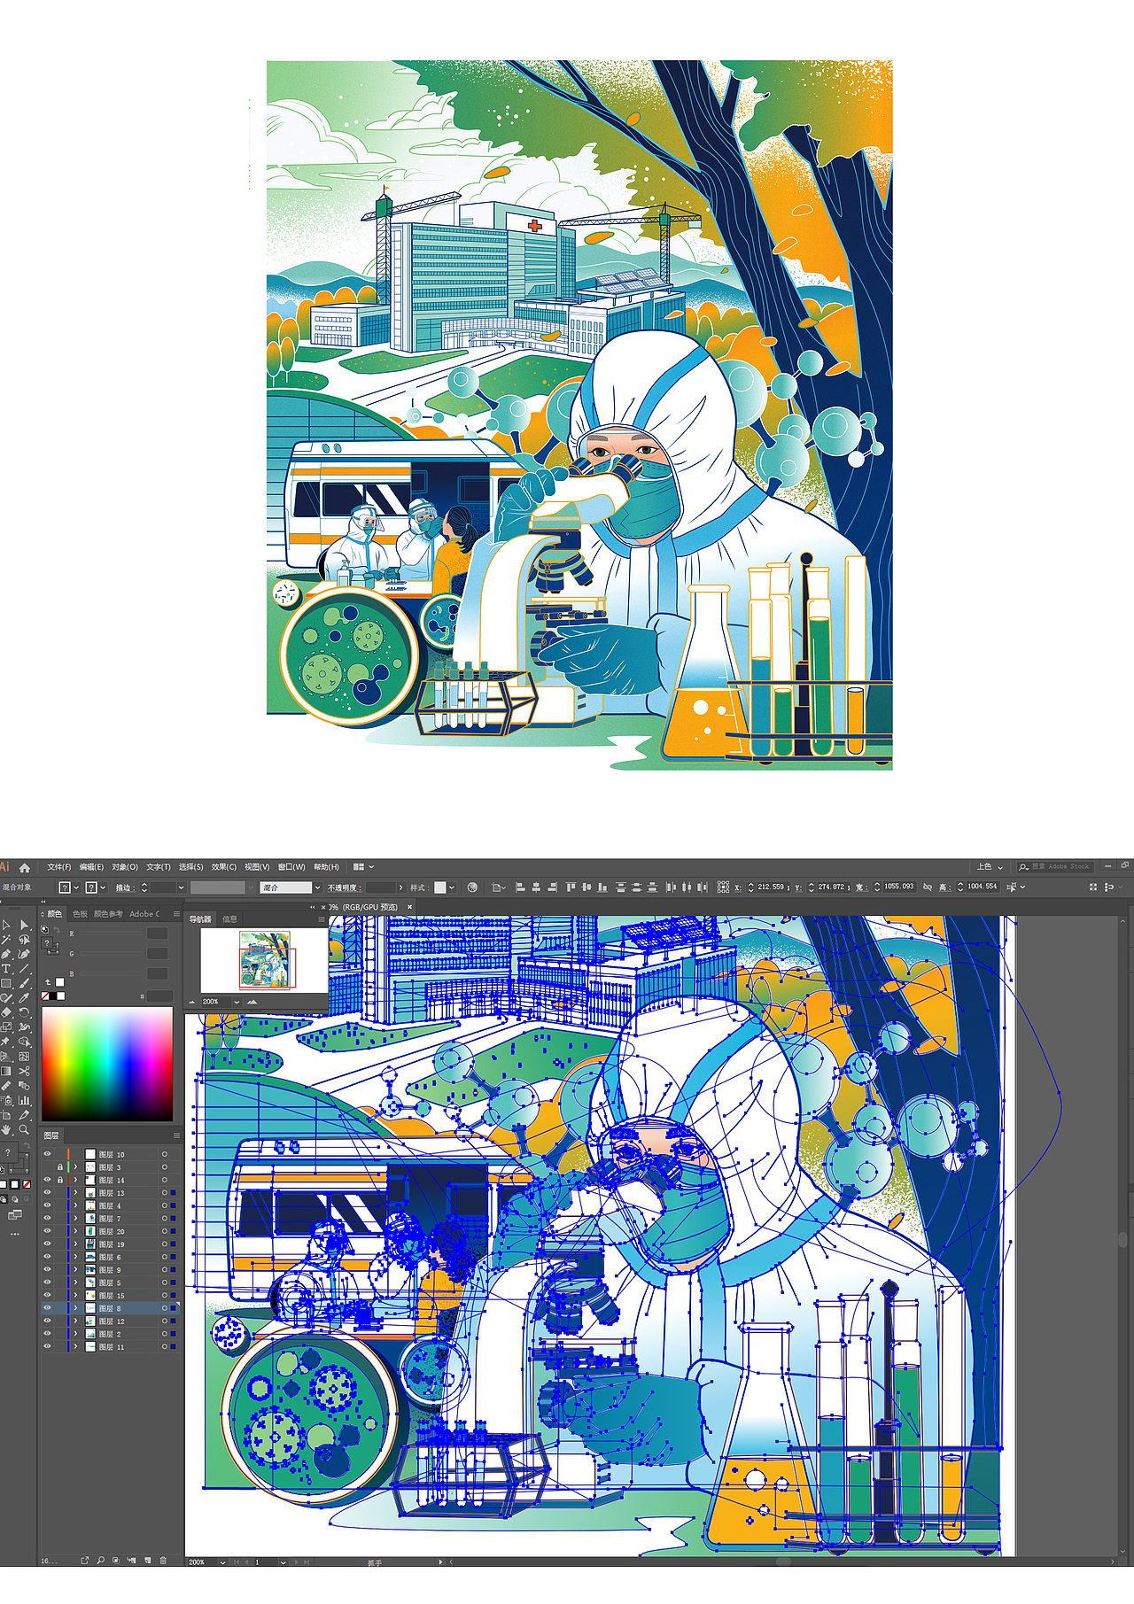Click the zoom in mountains icon in Navigator
The image size is (1134, 1604).
(252, 1002)
